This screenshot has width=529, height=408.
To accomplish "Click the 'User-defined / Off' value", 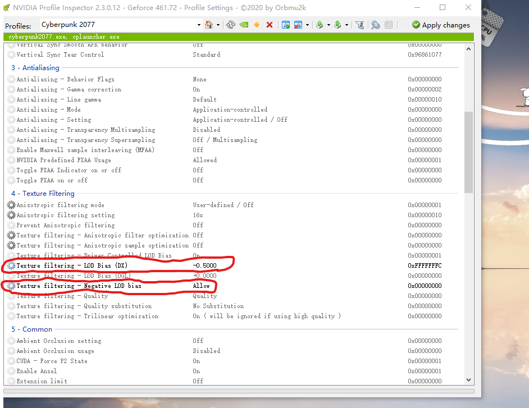I will pyautogui.click(x=224, y=205).
